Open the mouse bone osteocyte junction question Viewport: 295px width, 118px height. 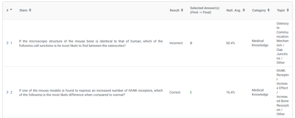tap(91, 43)
